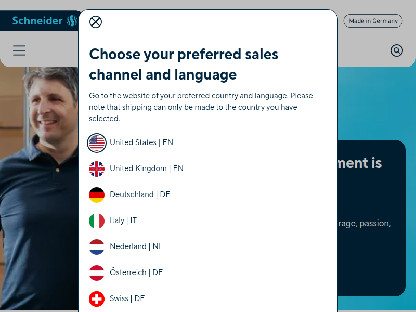The height and width of the screenshot is (312, 416).
Task: Choose Italy | IT option
Action: [x=123, y=220]
